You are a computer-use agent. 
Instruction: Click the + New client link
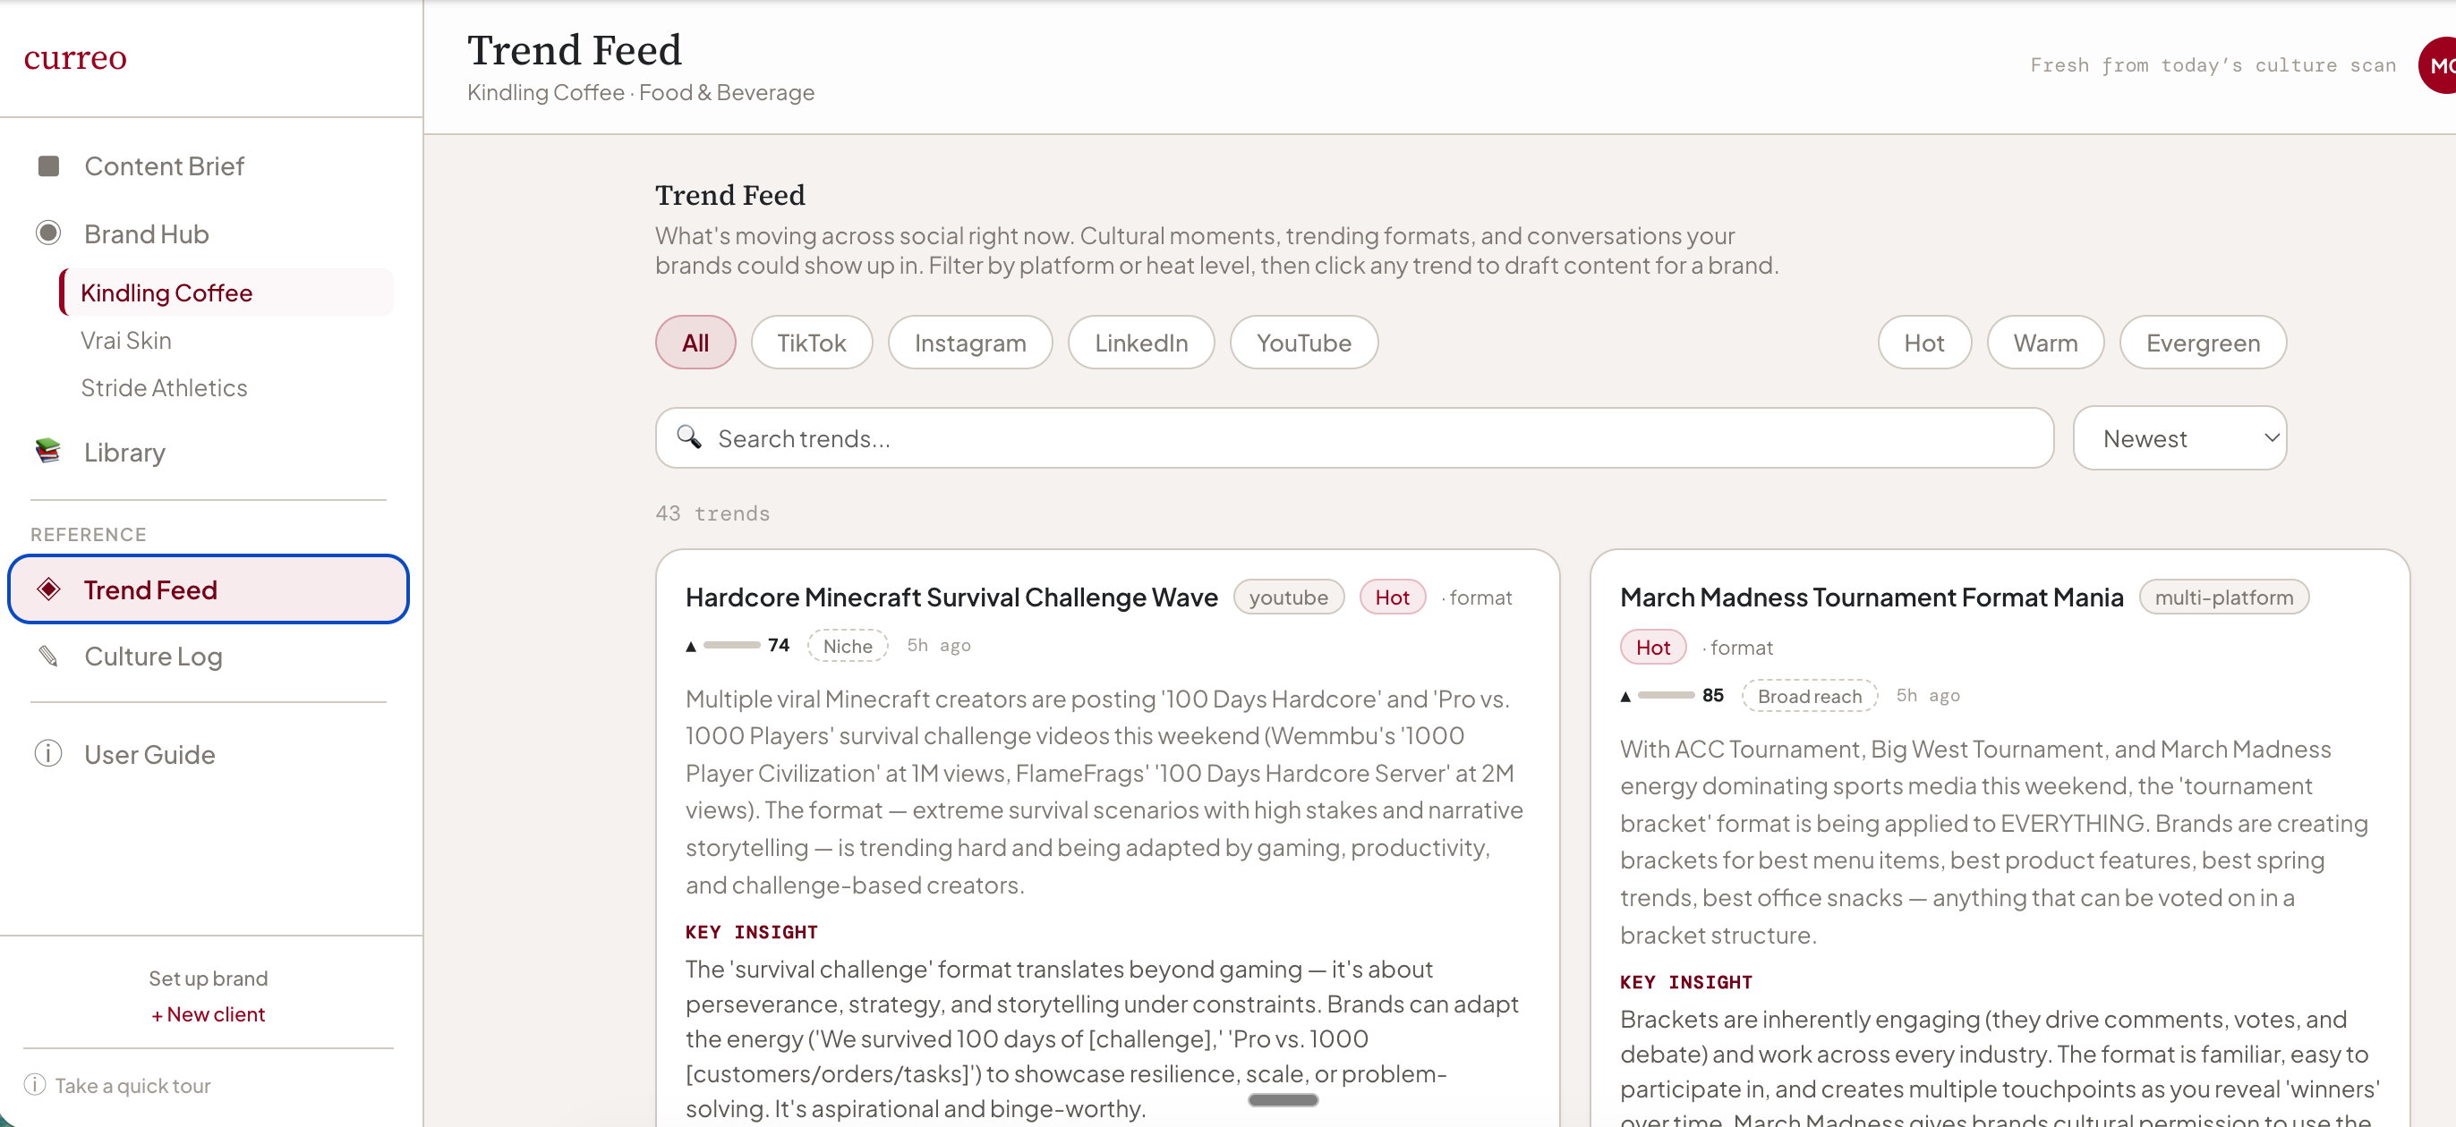click(208, 1013)
